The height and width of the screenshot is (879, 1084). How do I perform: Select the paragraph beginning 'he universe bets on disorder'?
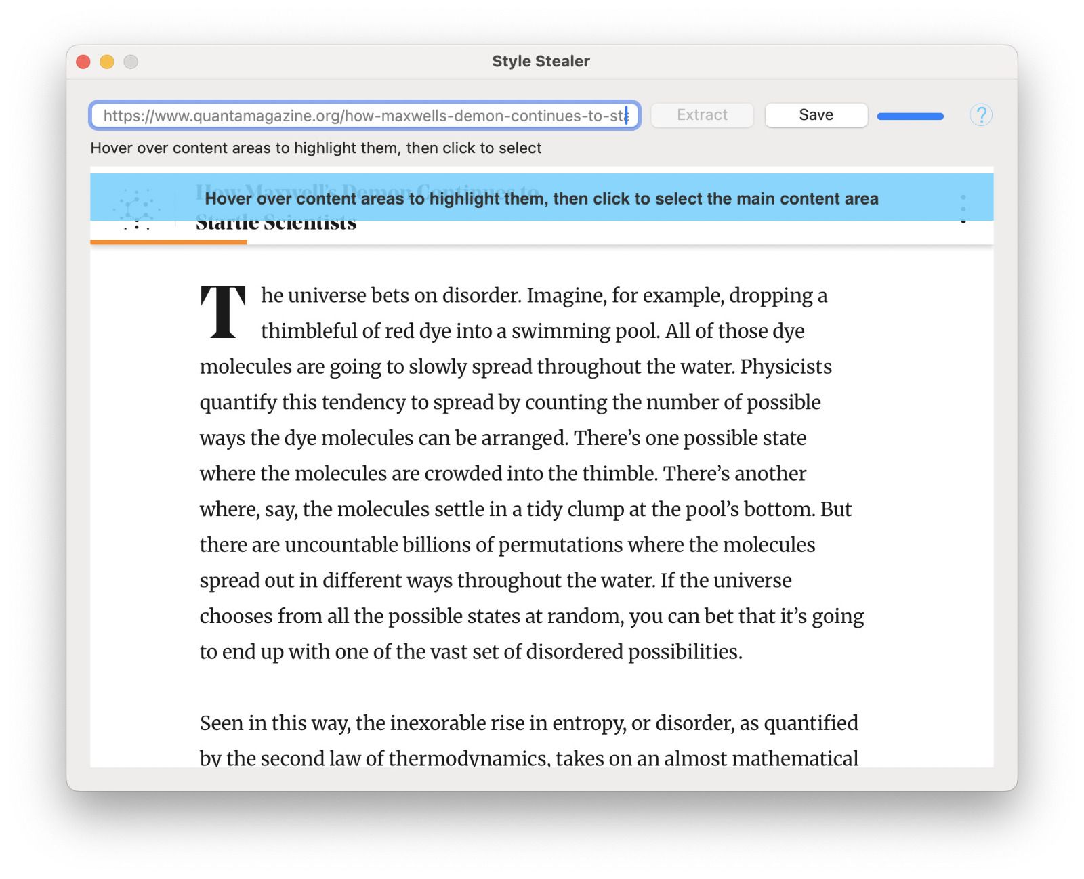(532, 473)
